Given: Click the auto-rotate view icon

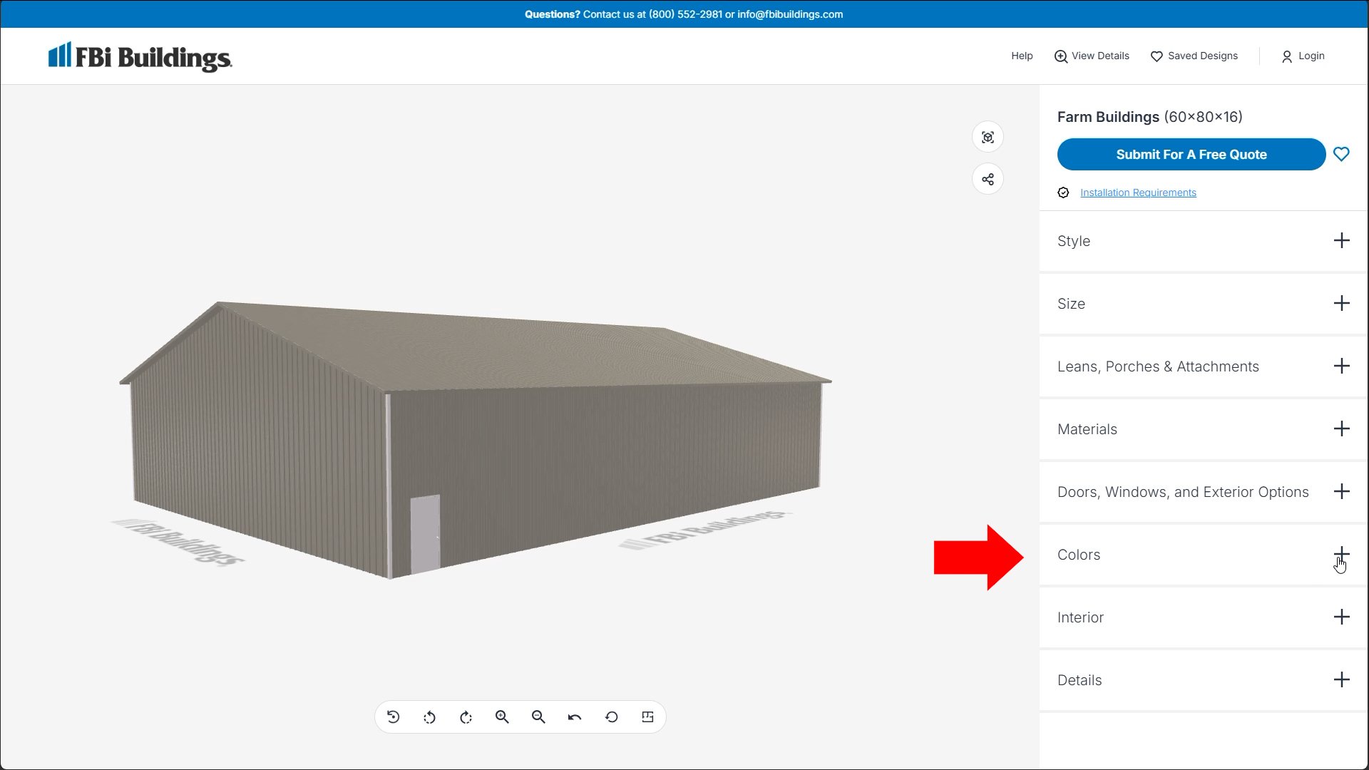Looking at the screenshot, I should click(x=393, y=717).
